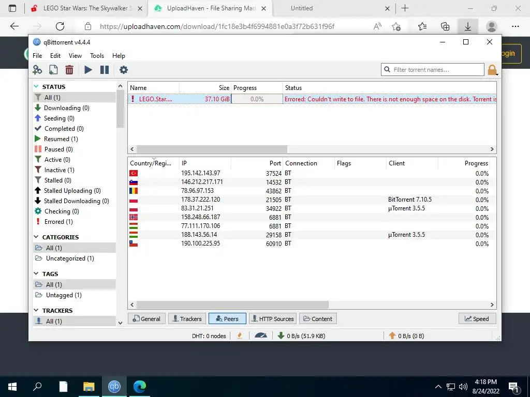Open Options via the gear icon
Screen dimensions: 530x397
pos(124,70)
